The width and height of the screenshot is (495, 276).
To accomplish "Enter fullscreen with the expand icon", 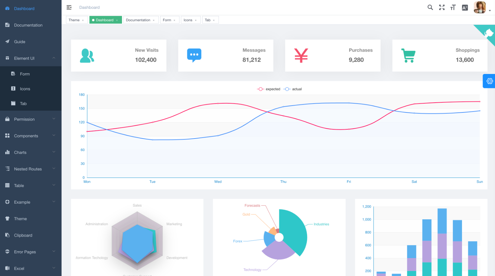I will [442, 7].
